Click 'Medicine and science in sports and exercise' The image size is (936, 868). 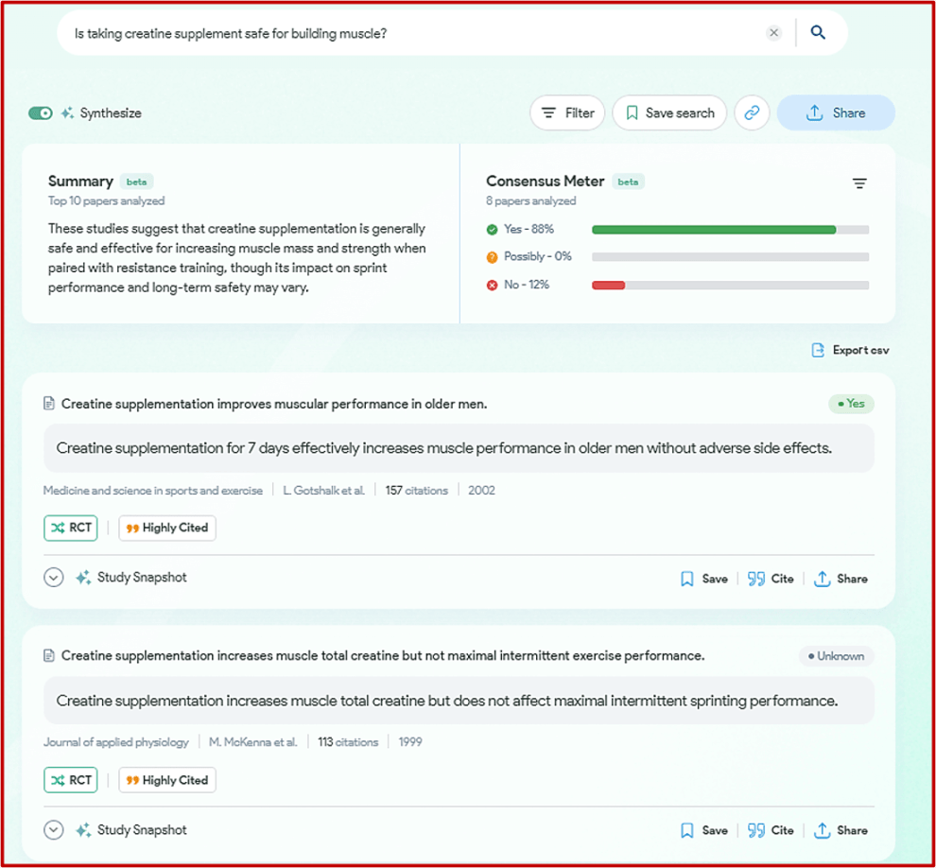pyautogui.click(x=153, y=491)
